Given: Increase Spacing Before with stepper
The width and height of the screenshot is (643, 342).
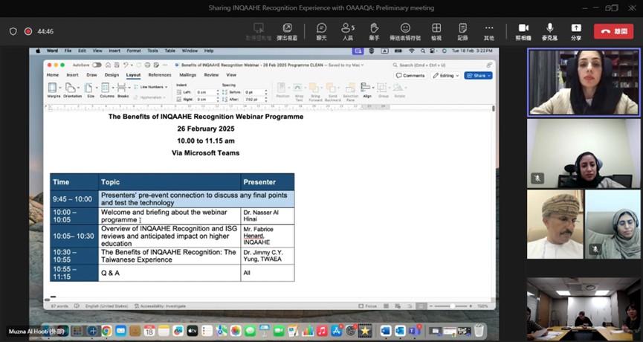Looking at the screenshot, I should [266, 91].
